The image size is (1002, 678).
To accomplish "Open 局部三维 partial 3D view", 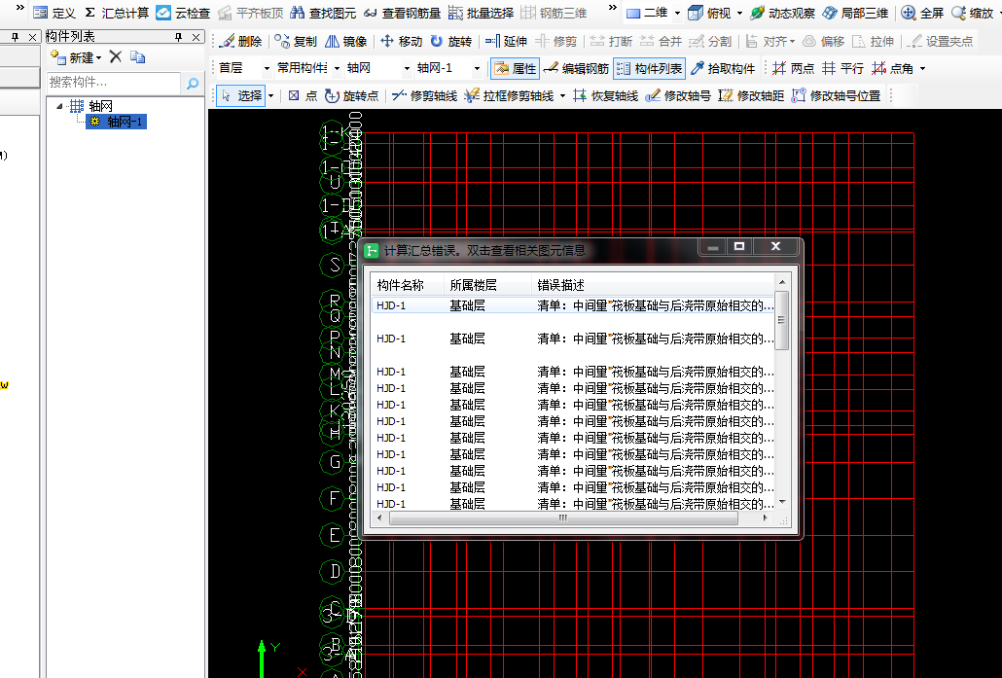I will coord(855,13).
